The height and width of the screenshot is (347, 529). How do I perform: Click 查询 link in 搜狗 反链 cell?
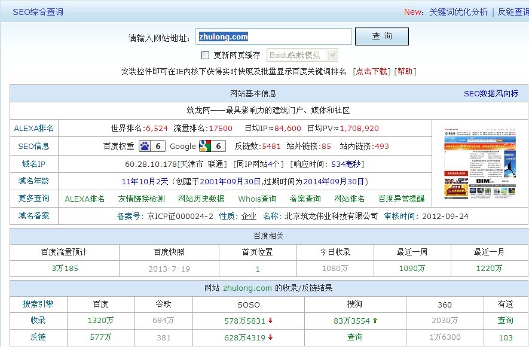click(x=355, y=337)
